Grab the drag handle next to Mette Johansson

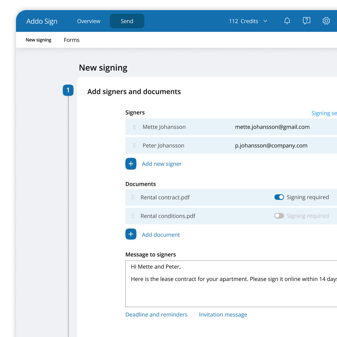pyautogui.click(x=135, y=127)
